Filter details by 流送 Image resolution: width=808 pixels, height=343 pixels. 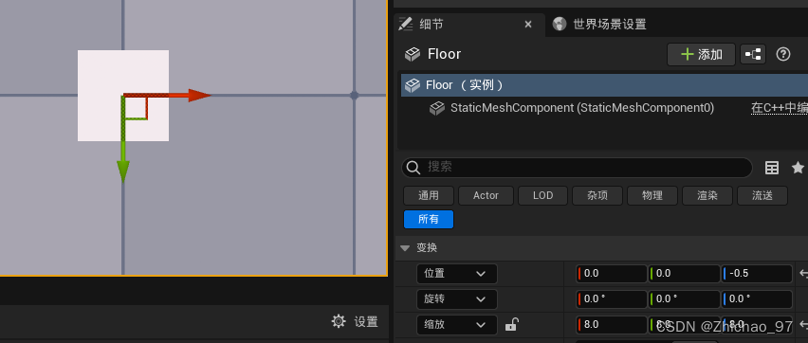tap(762, 196)
